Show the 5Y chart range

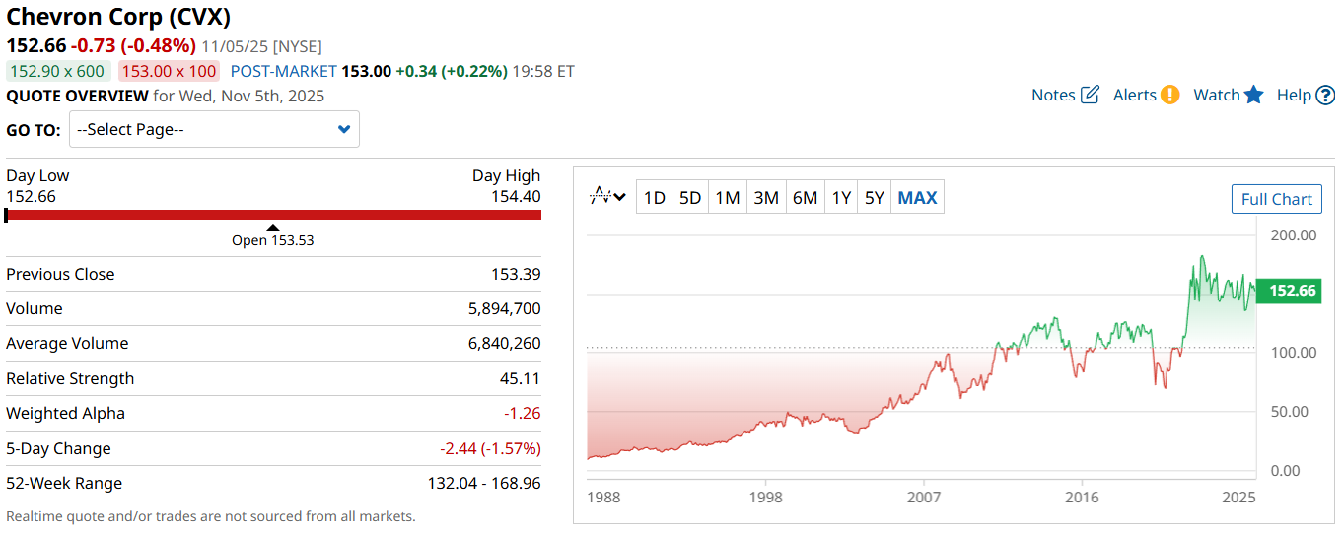pyautogui.click(x=875, y=198)
